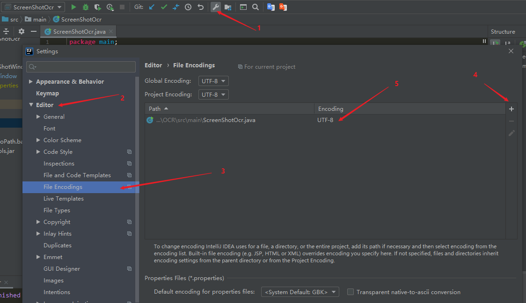The image size is (526, 303).
Task: Update project with blue Git arrow
Action: point(152,7)
